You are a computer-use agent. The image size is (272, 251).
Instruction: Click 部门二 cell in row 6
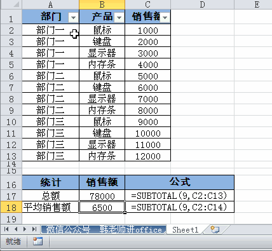coord(50,76)
